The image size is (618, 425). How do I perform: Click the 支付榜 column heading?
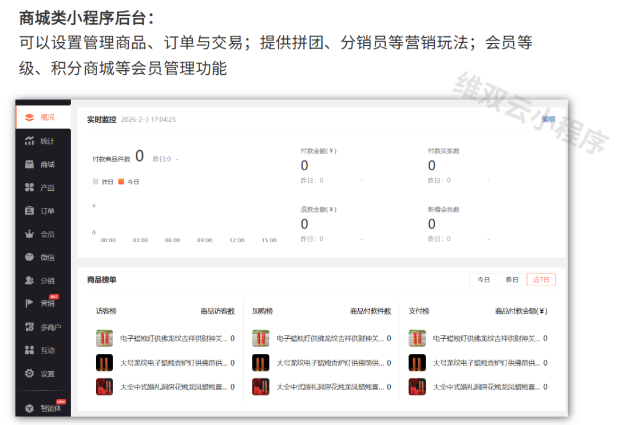[x=419, y=311]
